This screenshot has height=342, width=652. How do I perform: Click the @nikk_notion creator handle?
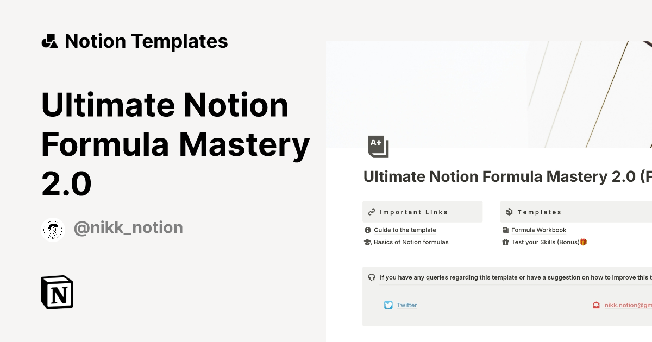tap(128, 227)
